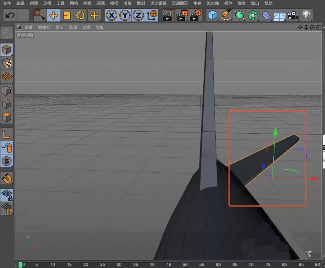Select the Enable Axis mode icon
The image size is (325, 268).
tap(7, 133)
